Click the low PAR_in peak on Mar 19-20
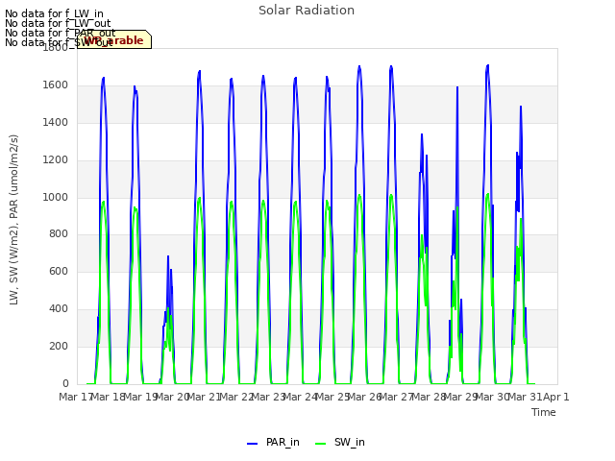 [x=168, y=256]
